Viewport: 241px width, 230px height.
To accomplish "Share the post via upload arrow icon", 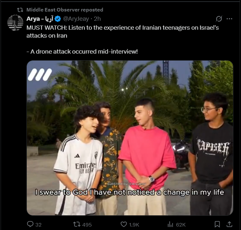I will 229,224.
